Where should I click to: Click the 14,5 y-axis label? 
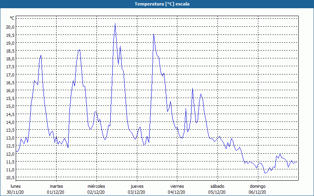click(x=10, y=114)
